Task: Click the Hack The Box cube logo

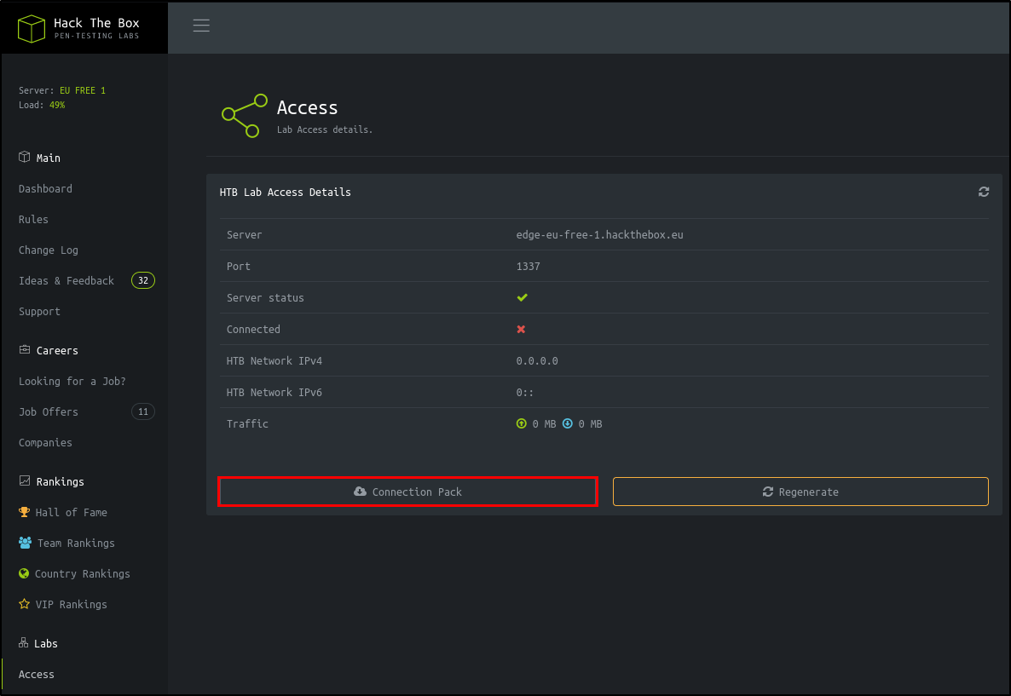Action: 31,28
